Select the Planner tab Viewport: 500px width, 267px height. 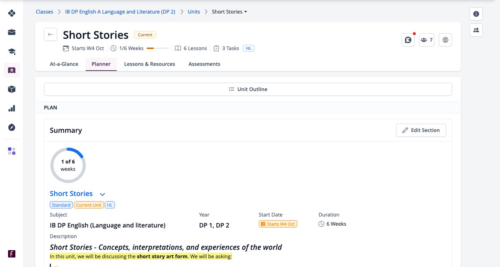tap(101, 64)
